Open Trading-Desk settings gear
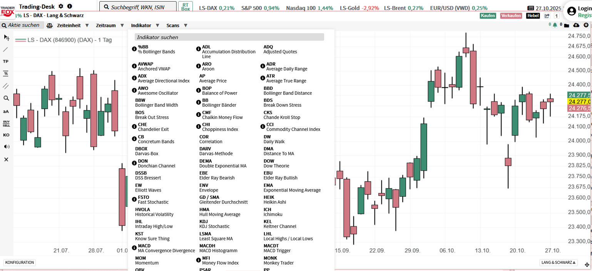Viewport: 592px width, 271px height. pyautogui.click(x=61, y=7)
